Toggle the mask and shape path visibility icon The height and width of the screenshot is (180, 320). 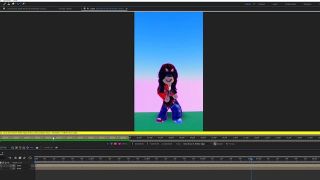20,147
